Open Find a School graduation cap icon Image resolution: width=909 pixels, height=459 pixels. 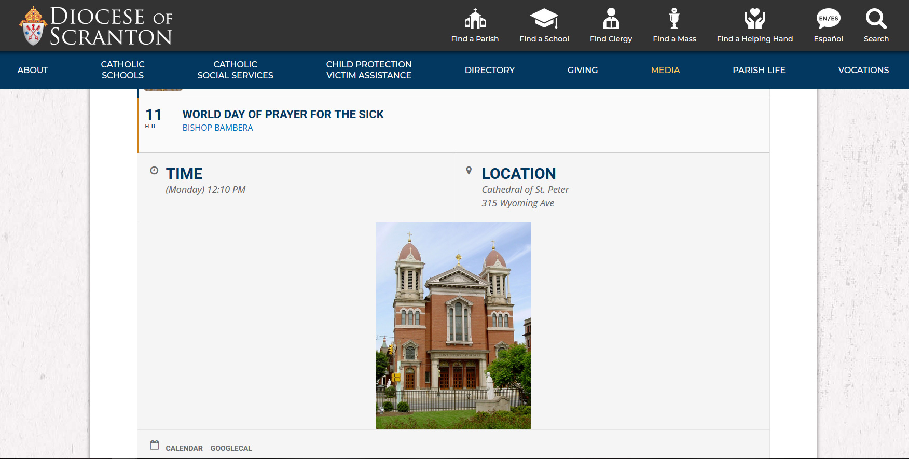click(x=544, y=19)
